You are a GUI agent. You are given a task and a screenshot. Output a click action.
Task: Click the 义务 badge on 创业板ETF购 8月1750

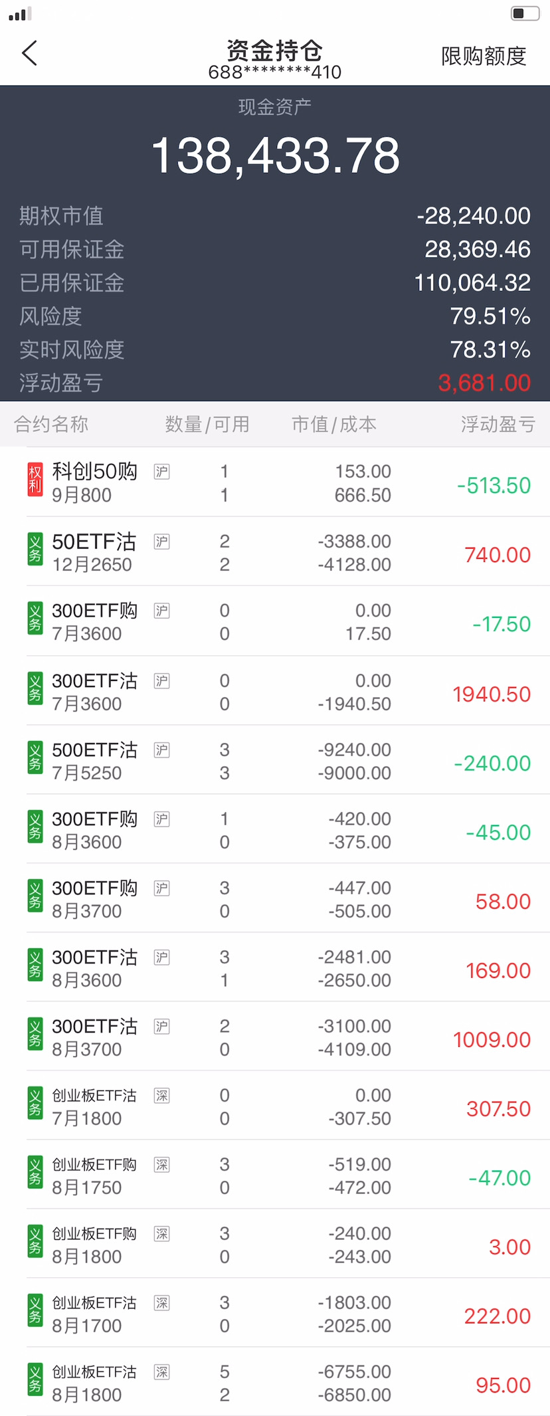[x=35, y=1172]
